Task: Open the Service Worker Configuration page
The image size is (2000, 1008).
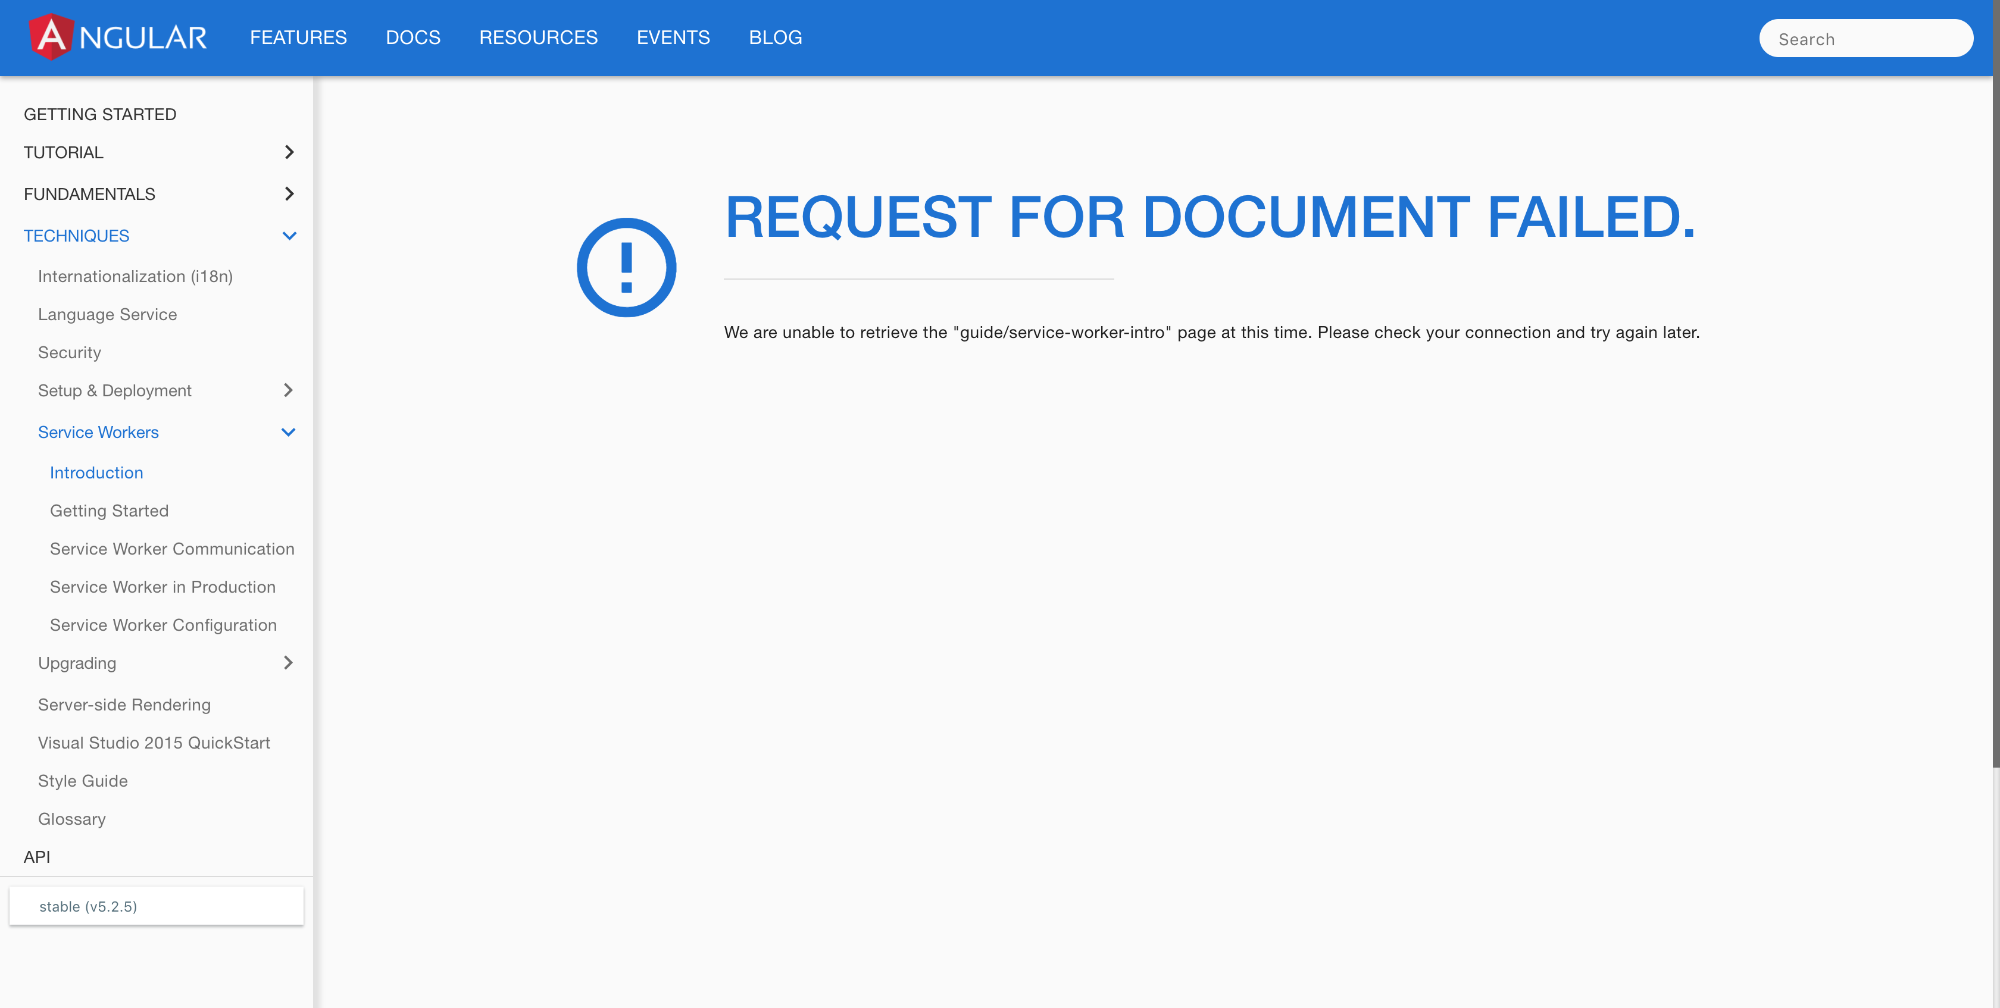Action: pyautogui.click(x=163, y=625)
